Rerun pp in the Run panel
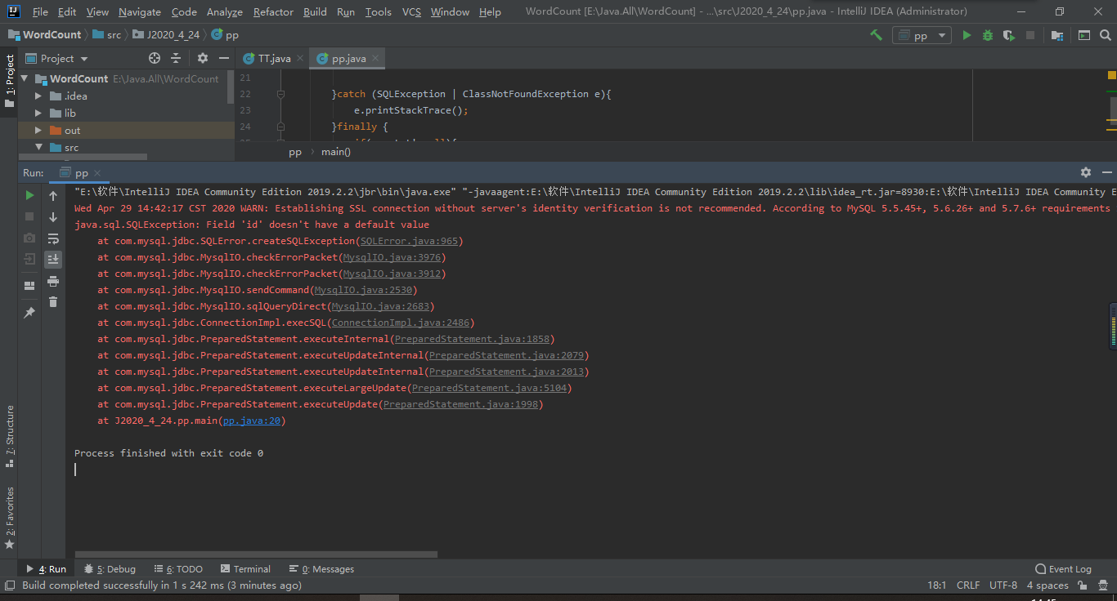 tap(29, 195)
